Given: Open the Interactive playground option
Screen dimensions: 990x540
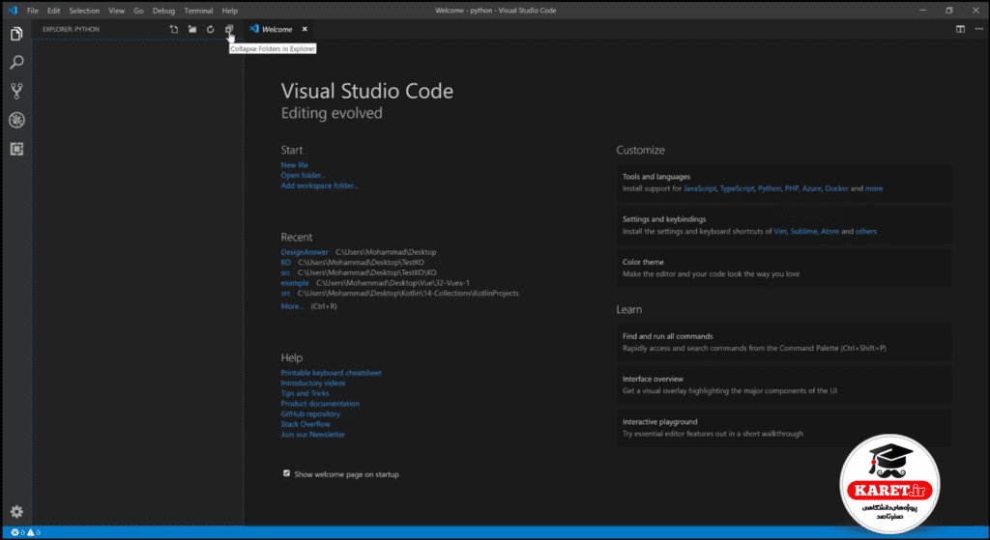Looking at the screenshot, I should point(783,428).
